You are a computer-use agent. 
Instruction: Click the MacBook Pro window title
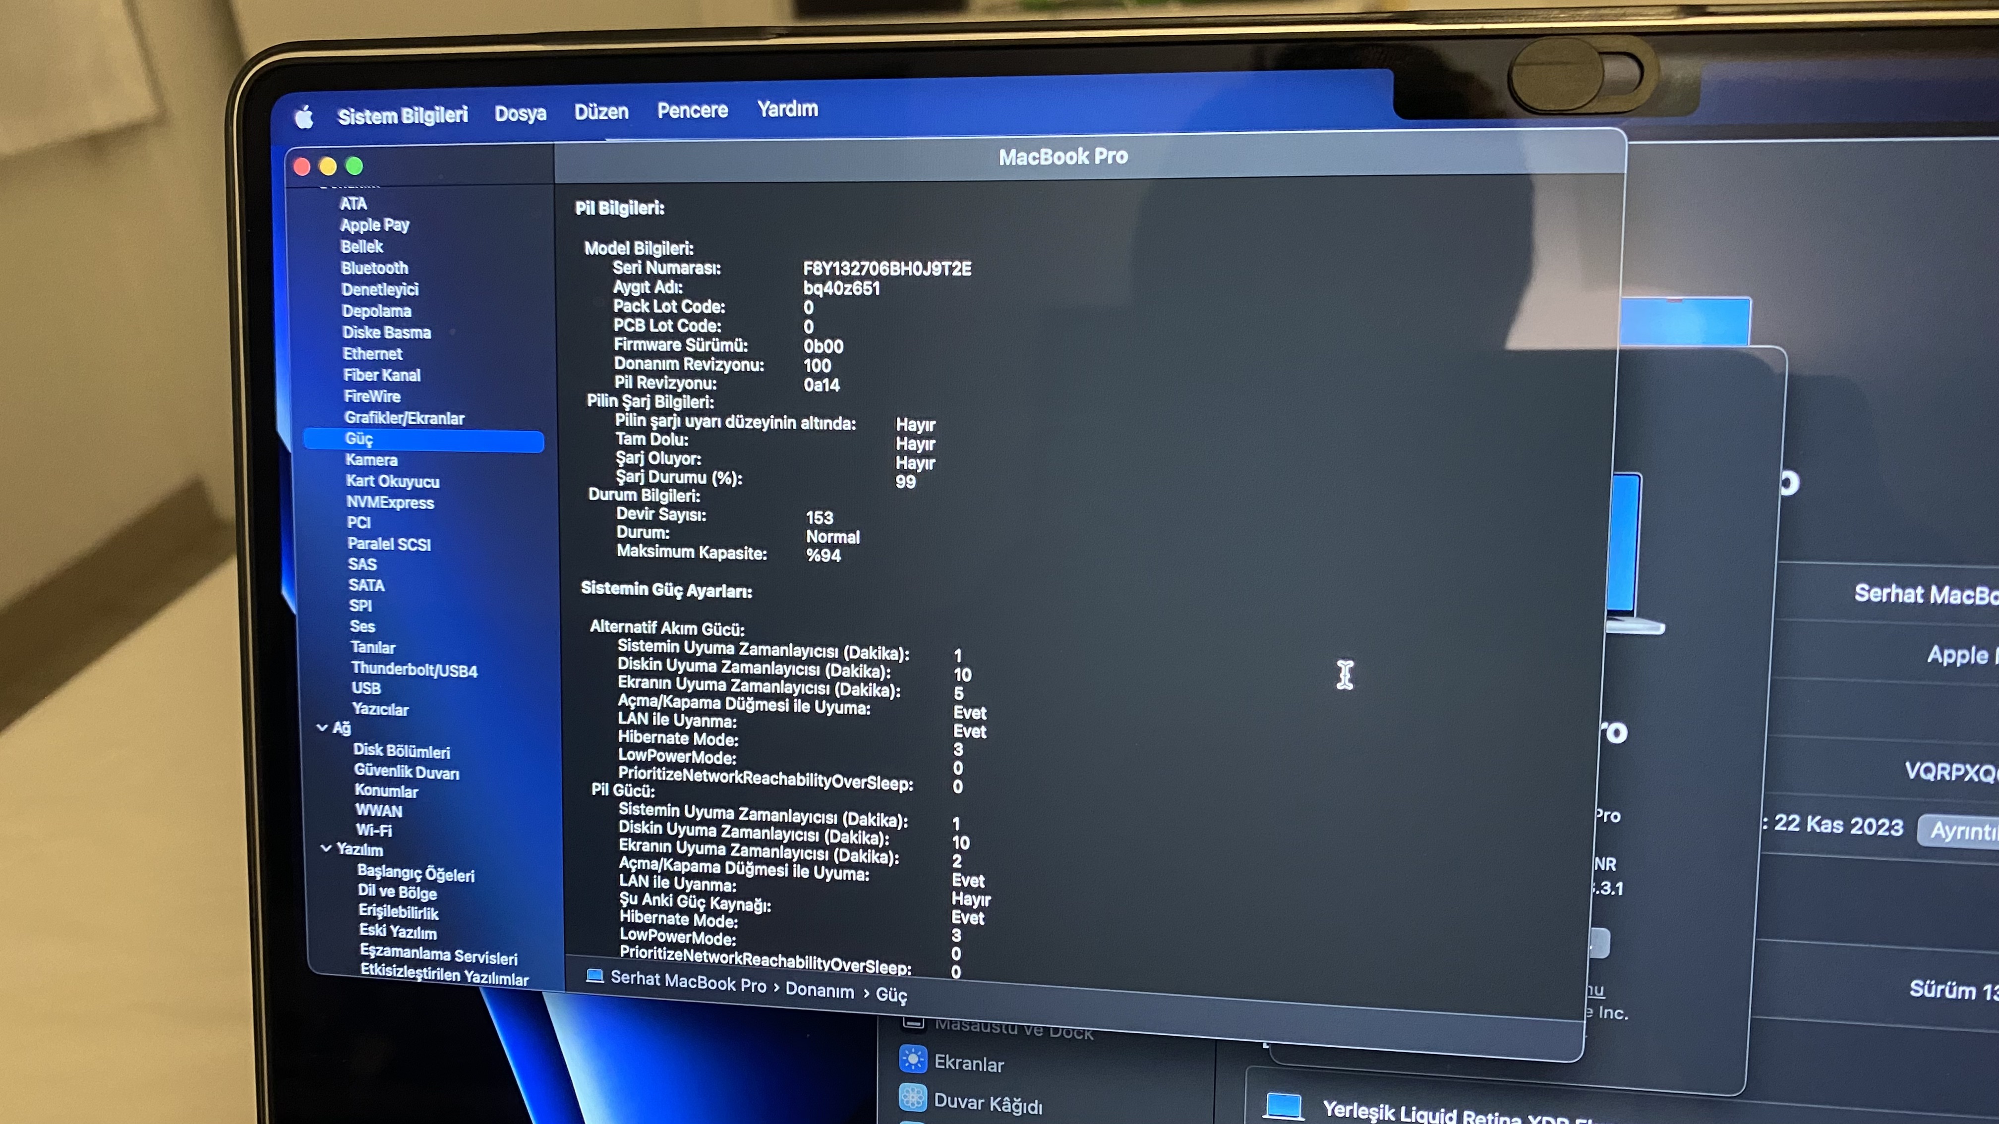coord(1063,157)
